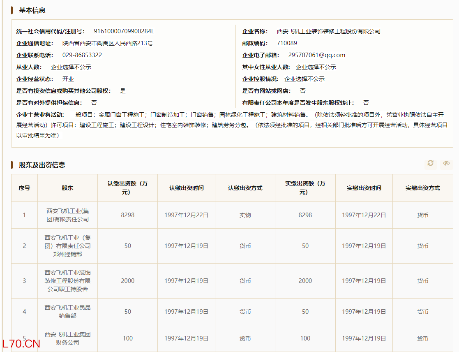Click the 股东及出资信息 section heading
Screen dimensions: 459x352
tap(42, 165)
